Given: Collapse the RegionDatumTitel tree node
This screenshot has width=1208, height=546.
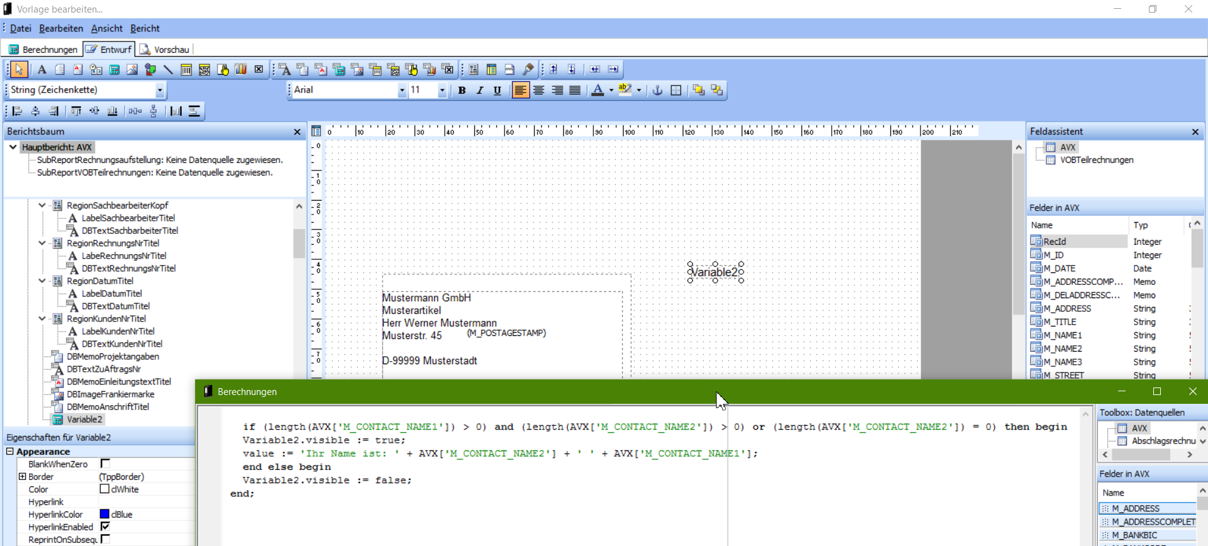Looking at the screenshot, I should coord(42,281).
